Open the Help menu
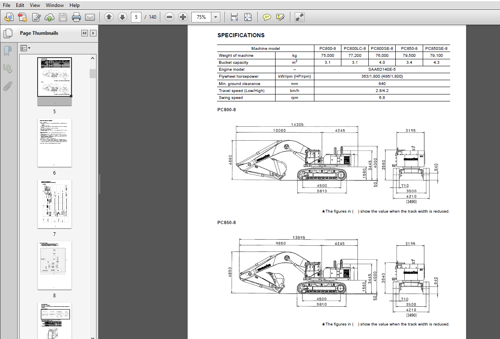The width and height of the screenshot is (500, 339). pyautogui.click(x=74, y=5)
